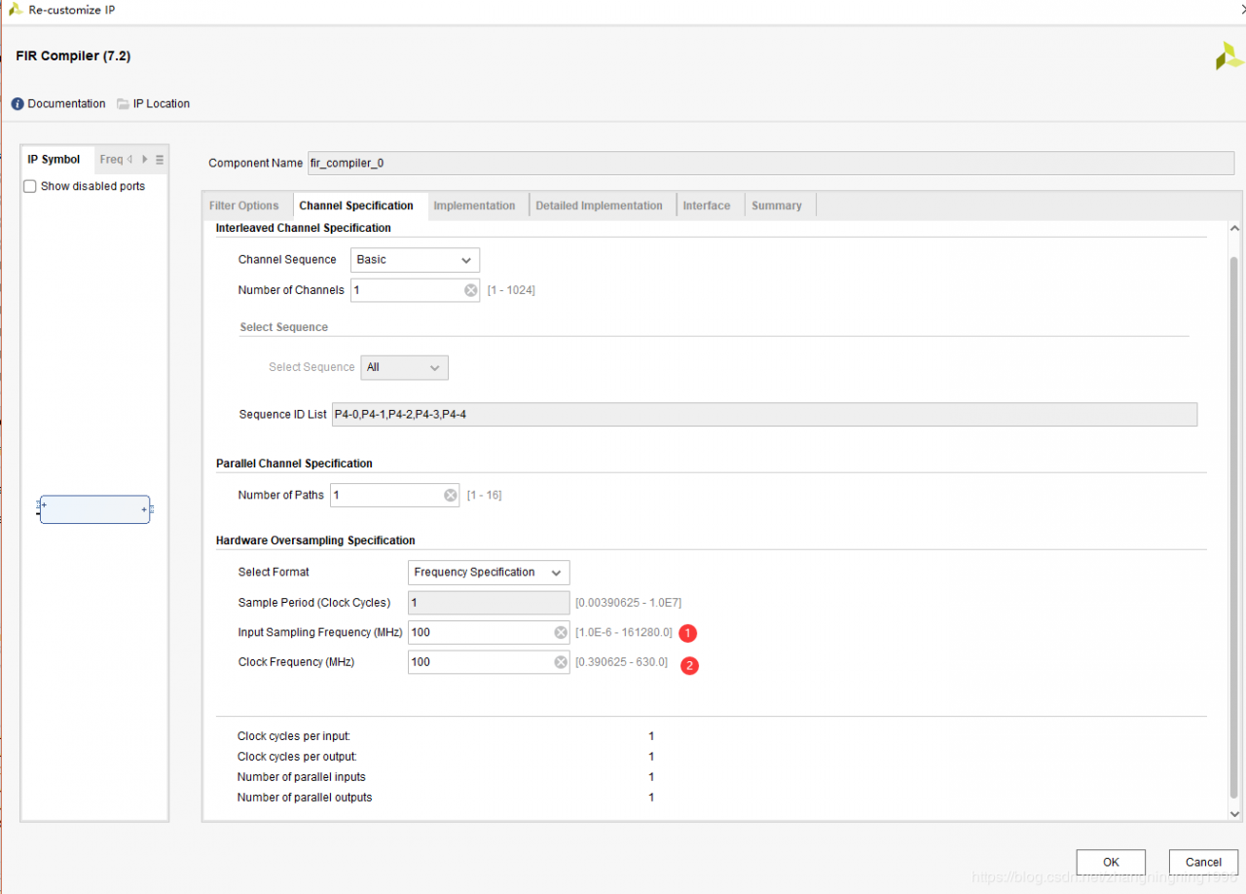Go to next IP Symbol panel tab arrow

(x=145, y=160)
